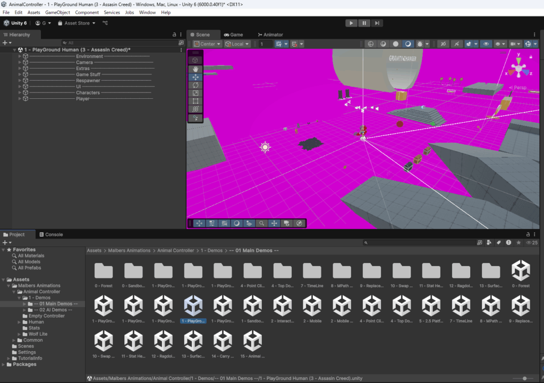Image resolution: width=544 pixels, height=383 pixels.
Task: Open the Component menu
Action: 87,12
